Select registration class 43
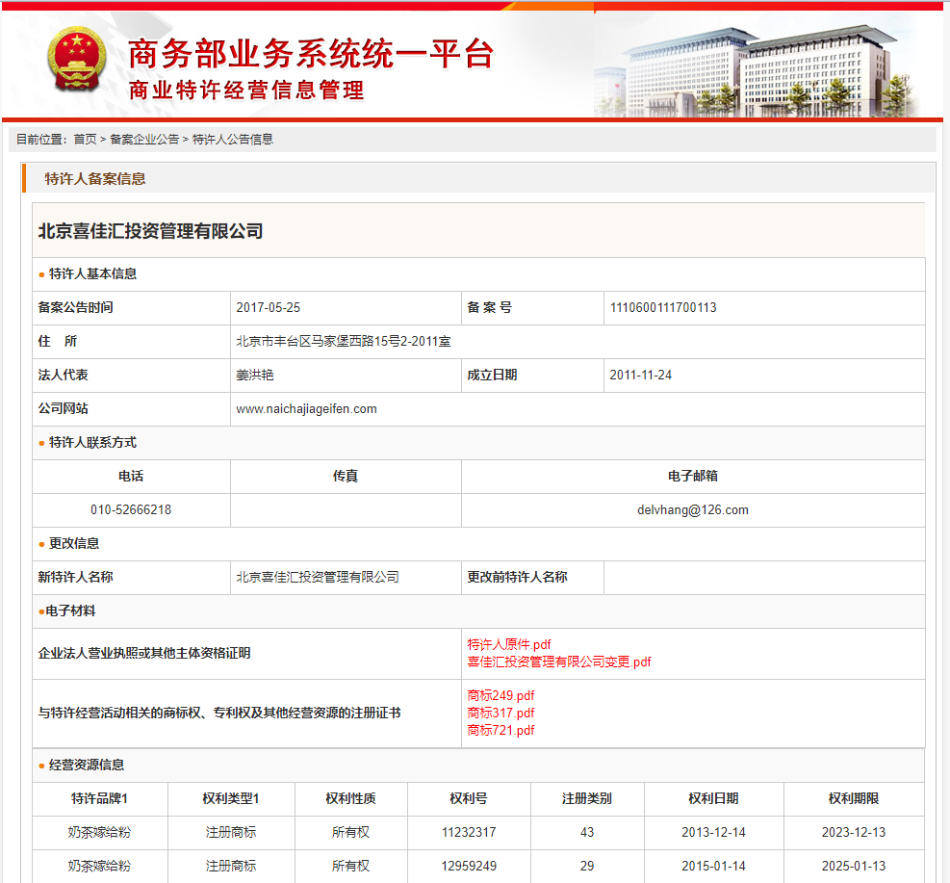This screenshot has height=883, width=950. pyautogui.click(x=587, y=833)
